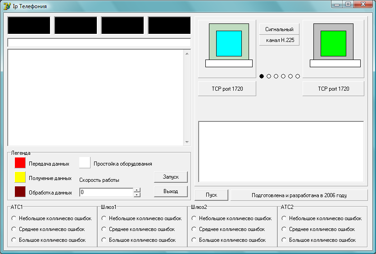Click the Обработка данных legend label
376x254 pixels.
(50, 193)
